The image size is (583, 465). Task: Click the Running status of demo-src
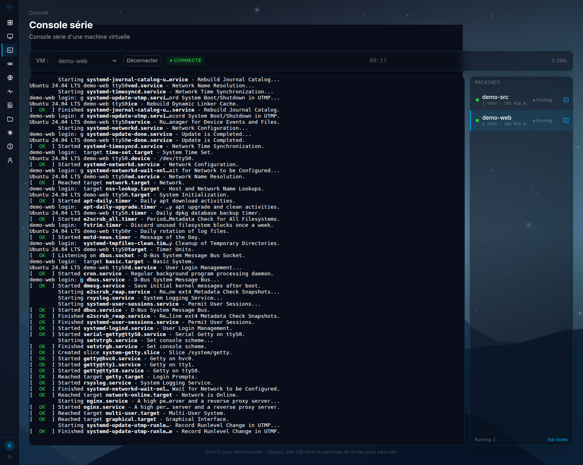pyautogui.click(x=543, y=100)
